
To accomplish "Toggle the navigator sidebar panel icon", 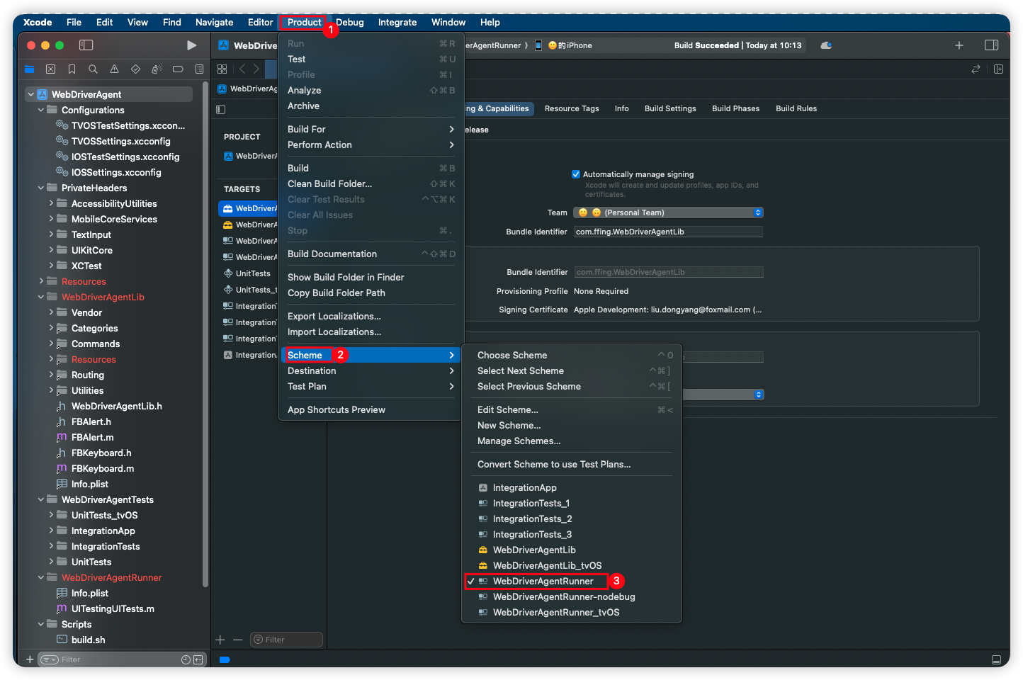I will pyautogui.click(x=86, y=45).
